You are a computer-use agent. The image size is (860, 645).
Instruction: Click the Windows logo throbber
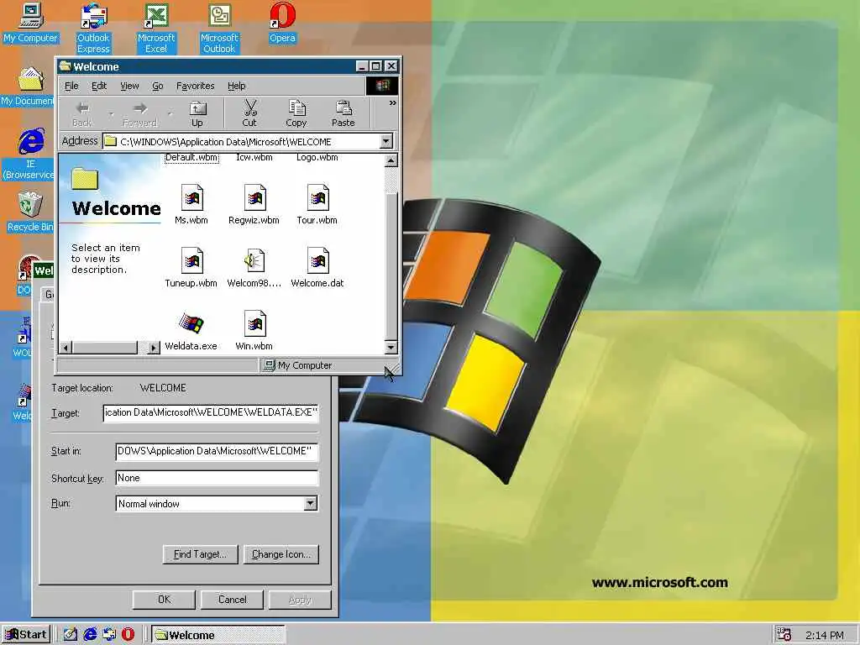382,86
